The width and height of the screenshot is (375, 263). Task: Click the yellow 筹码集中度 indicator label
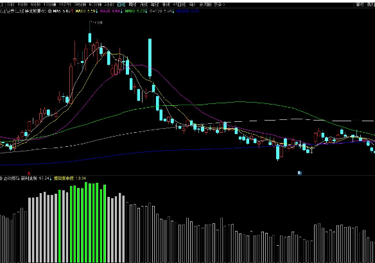click(70, 178)
